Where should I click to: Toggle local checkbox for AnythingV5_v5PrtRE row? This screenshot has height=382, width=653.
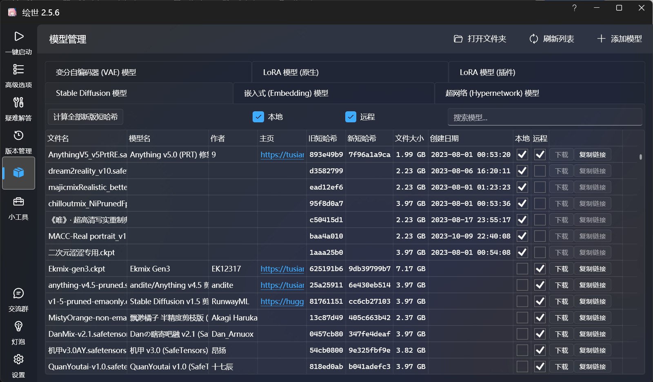[x=522, y=155]
